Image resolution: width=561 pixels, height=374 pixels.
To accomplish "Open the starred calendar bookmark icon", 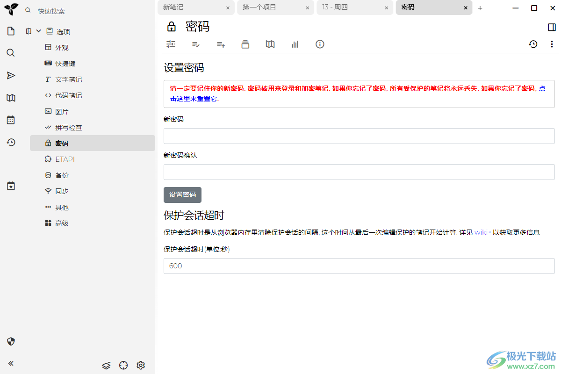I will click(x=11, y=186).
